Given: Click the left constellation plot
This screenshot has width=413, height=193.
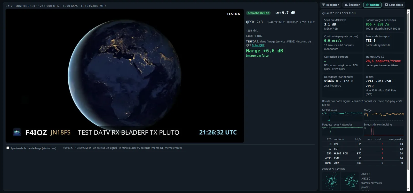Looking at the screenshot, I should click(x=331, y=181).
